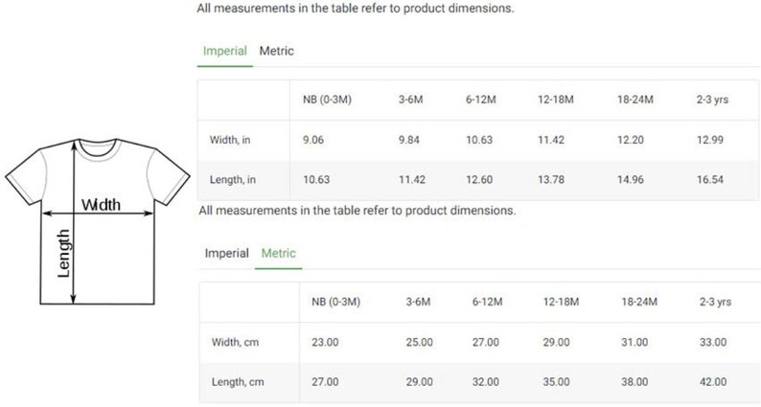Click the 33.00 width cell
Image resolution: width=761 pixels, height=407 pixels.
pyautogui.click(x=713, y=343)
